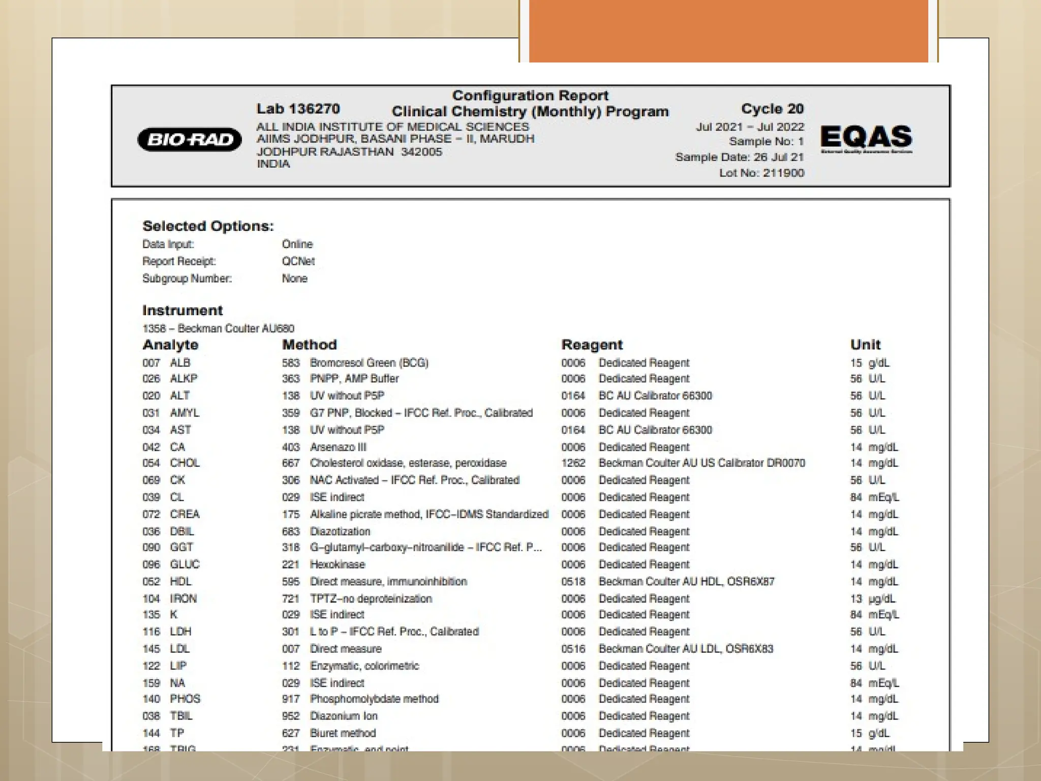Click the Unit column header
The image size is (1041, 781).
pos(865,345)
